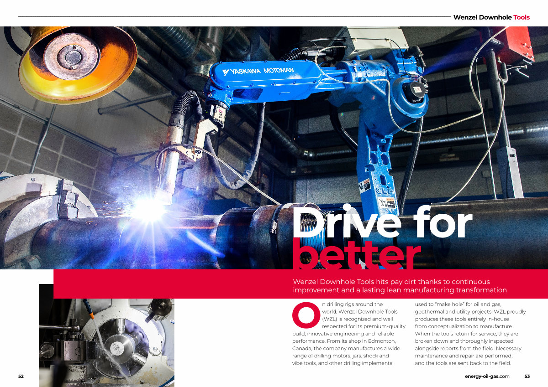
Task: Click the 'Wenzel Downhole Tools' page header
Action: click(491, 17)
